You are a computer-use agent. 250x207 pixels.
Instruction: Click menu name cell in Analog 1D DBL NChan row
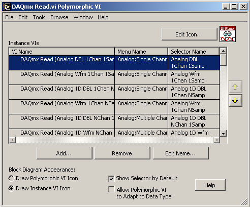(x=141, y=121)
